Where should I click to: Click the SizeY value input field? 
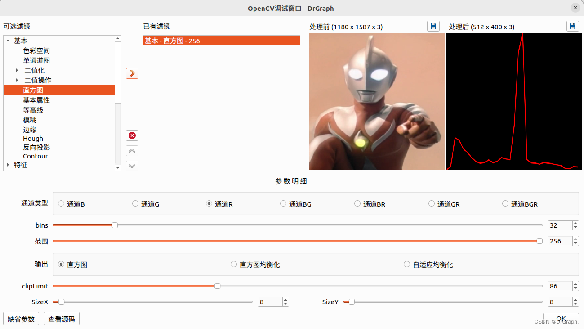[x=560, y=302]
